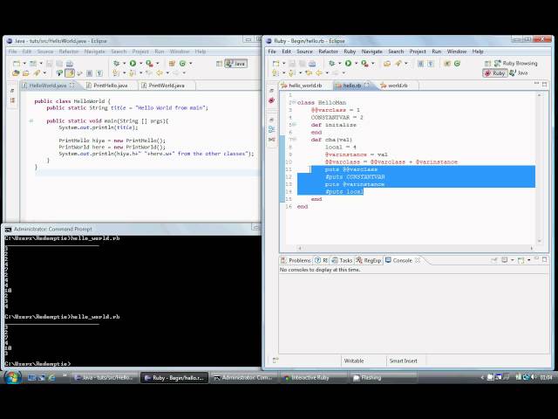Click the Debug bug icon in Java Eclipse toolbar

pyautogui.click(x=116, y=64)
